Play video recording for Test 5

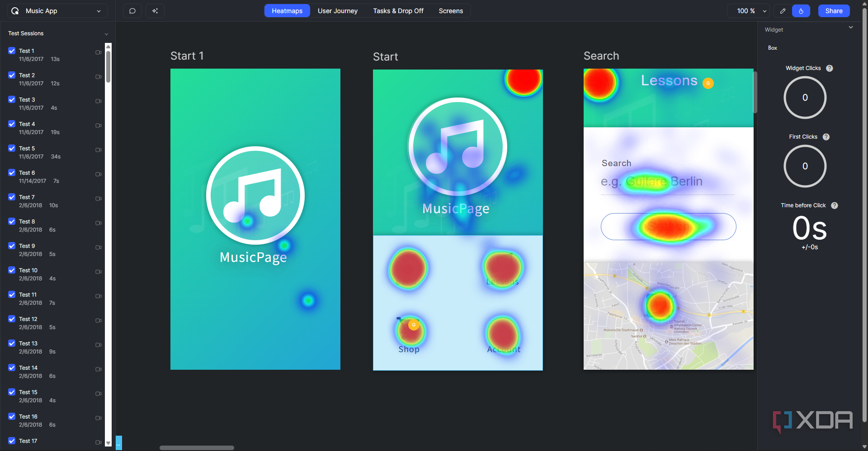click(99, 150)
